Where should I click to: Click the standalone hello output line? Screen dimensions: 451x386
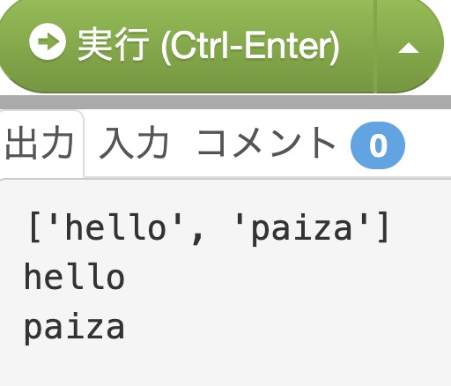point(74,277)
